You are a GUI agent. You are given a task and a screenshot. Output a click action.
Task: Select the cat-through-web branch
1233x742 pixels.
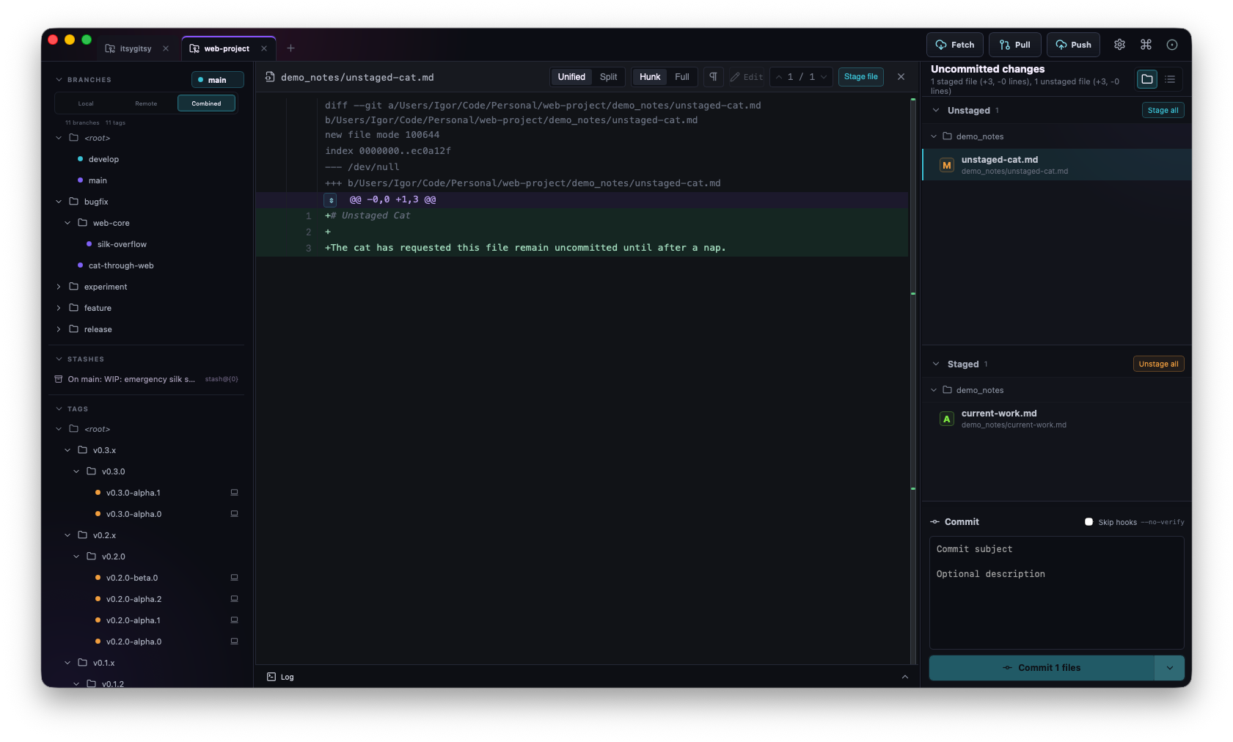[121, 265]
